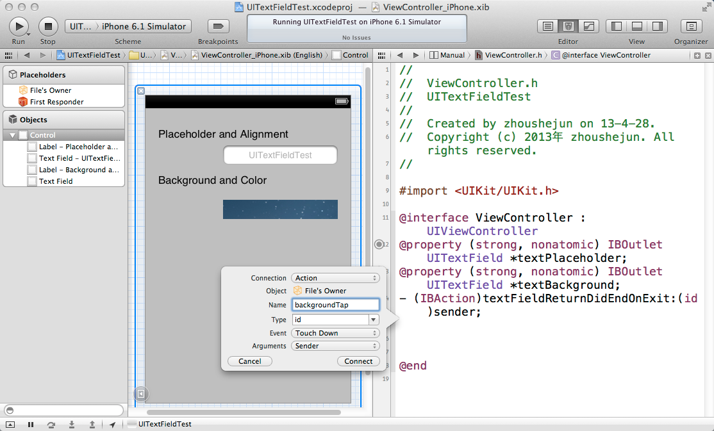Open the Connection Action dropdown
The height and width of the screenshot is (431, 714).
(335, 278)
